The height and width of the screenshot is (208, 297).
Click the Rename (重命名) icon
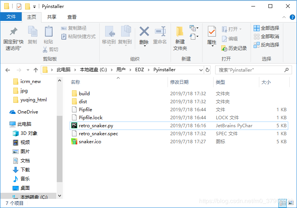point(160,32)
